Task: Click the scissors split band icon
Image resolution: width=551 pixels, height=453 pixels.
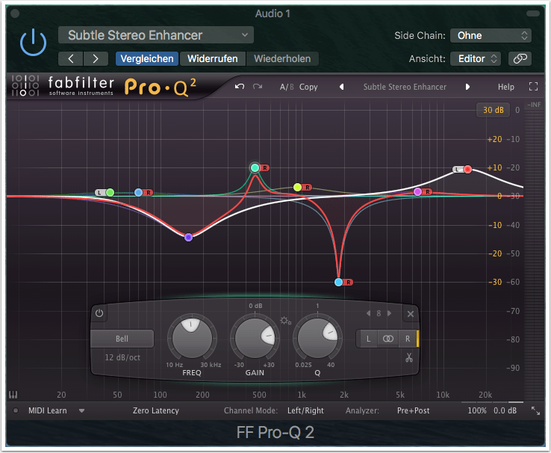Action: (x=409, y=357)
